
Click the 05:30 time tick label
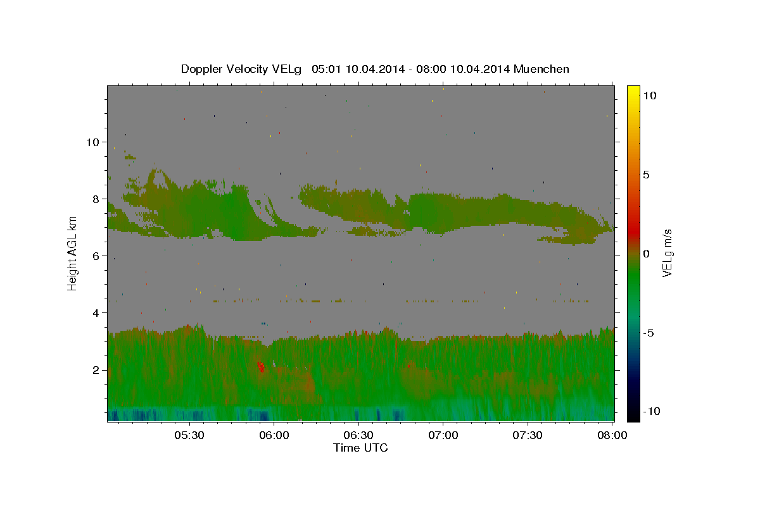[189, 435]
